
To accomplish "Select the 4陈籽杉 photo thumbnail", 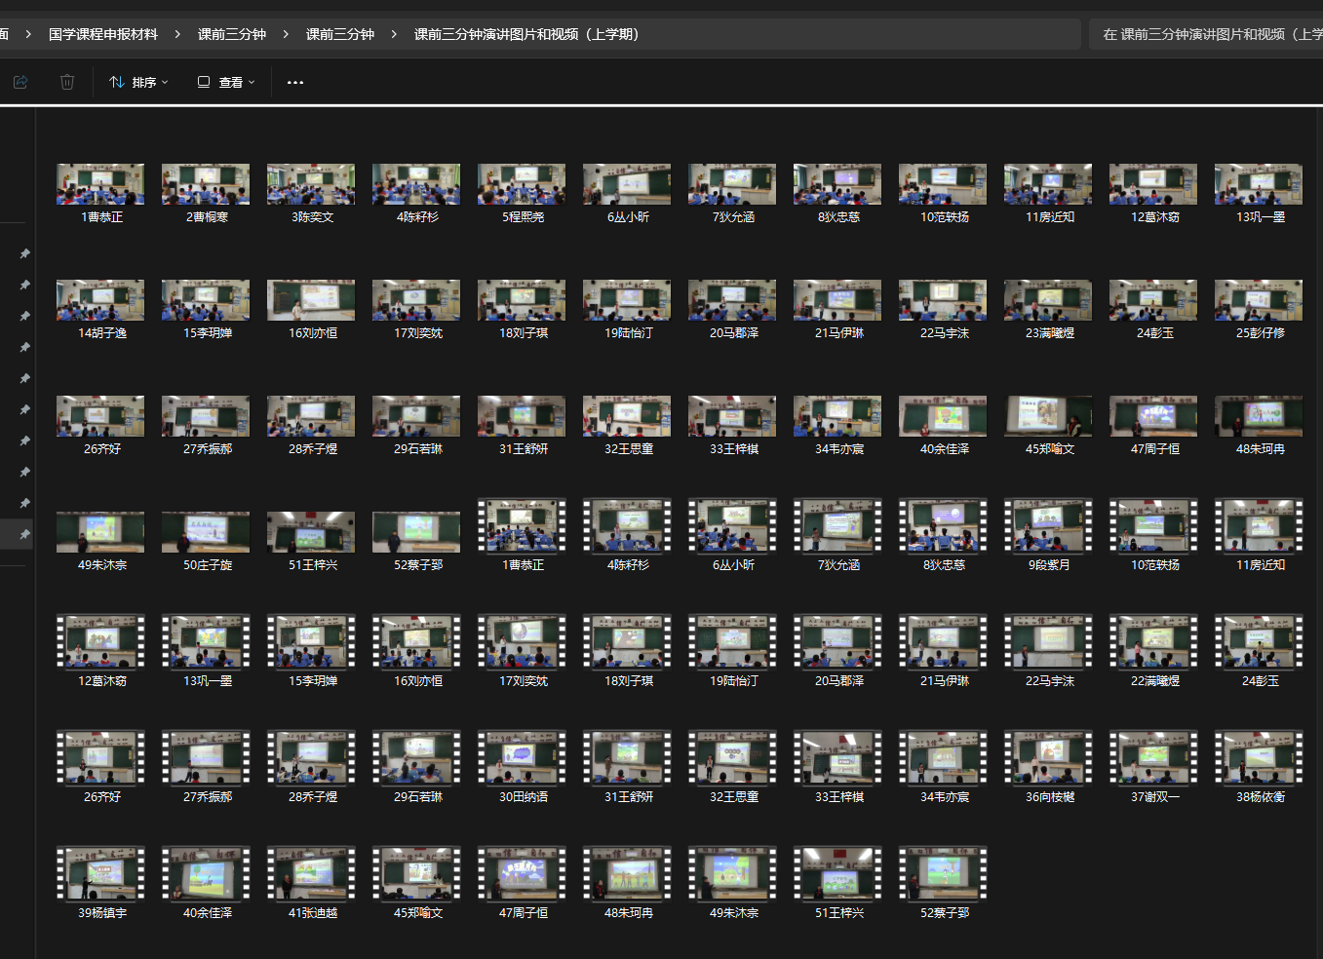I will 416,184.
